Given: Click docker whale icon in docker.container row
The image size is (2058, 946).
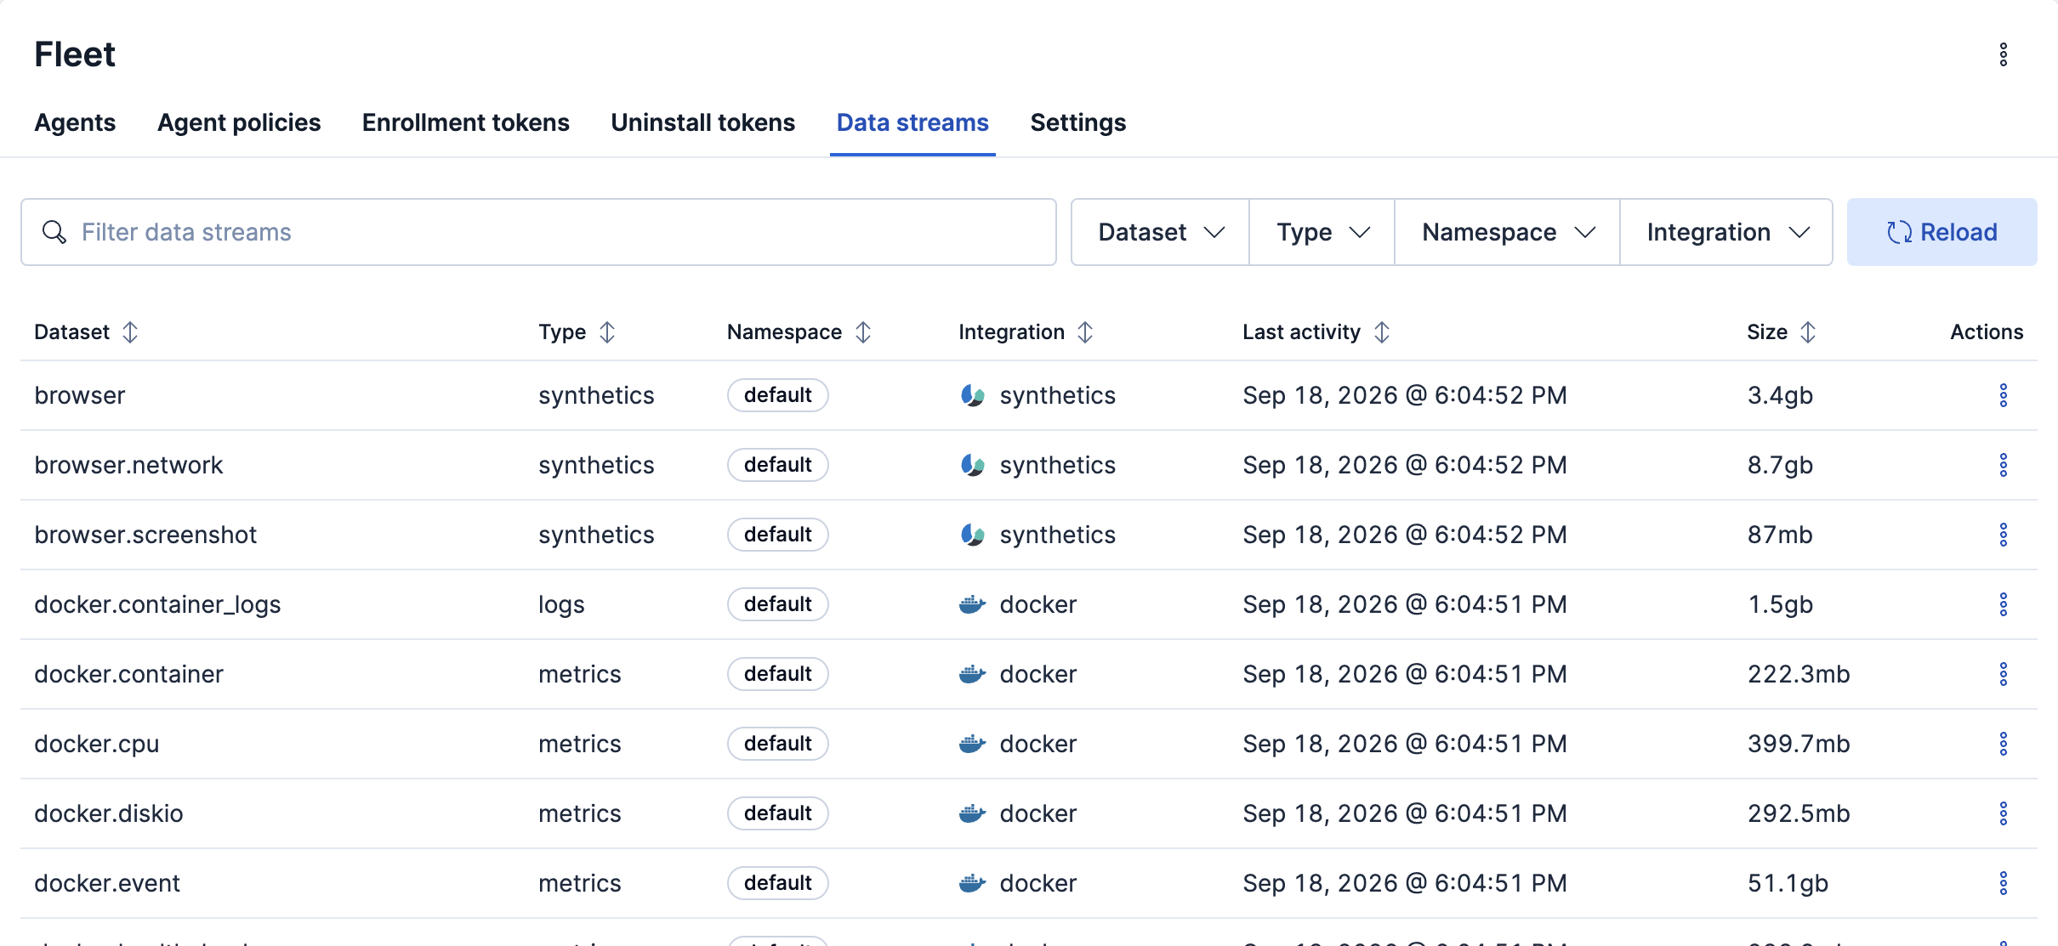Looking at the screenshot, I should pos(972,674).
